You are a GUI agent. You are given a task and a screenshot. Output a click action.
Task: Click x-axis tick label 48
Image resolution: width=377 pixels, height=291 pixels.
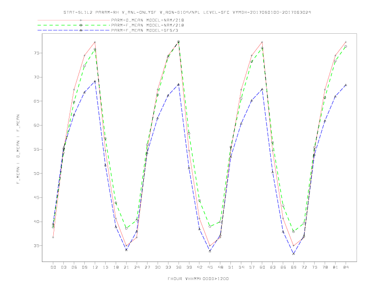(x=220, y=267)
